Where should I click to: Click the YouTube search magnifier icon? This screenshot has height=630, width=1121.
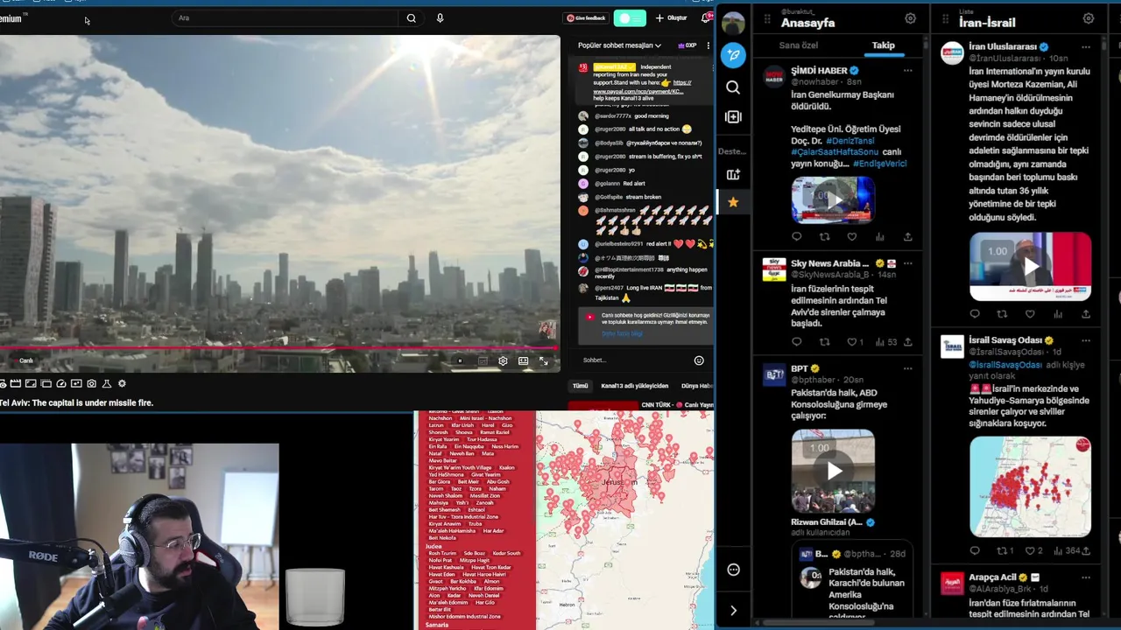(411, 17)
